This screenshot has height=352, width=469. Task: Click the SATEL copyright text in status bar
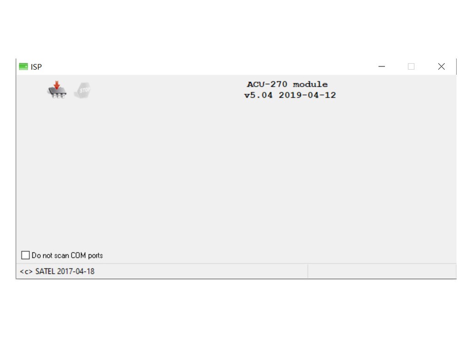tap(57, 271)
